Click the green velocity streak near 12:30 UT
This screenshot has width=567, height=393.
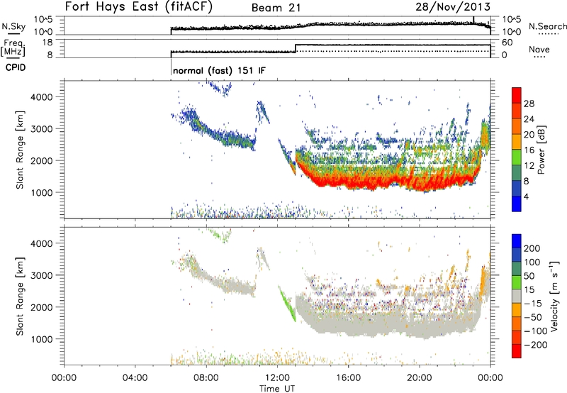(x=287, y=303)
